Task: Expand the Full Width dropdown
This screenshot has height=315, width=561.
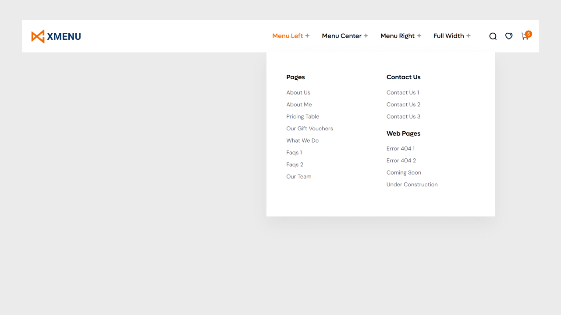Action: pos(448,36)
